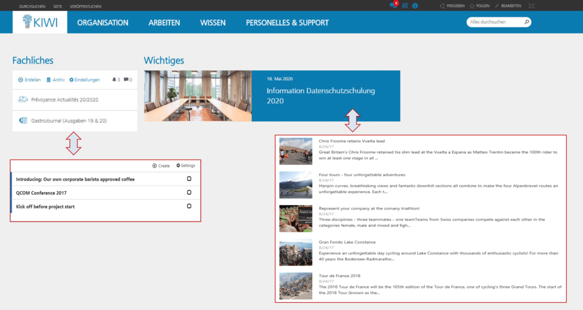Open the DURCHSUCHEN ribbon tab
This screenshot has height=310, width=583.
coord(32,6)
